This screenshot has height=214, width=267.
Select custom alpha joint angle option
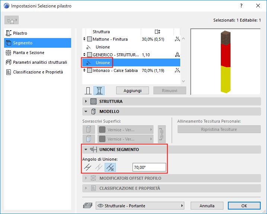tap(110, 167)
